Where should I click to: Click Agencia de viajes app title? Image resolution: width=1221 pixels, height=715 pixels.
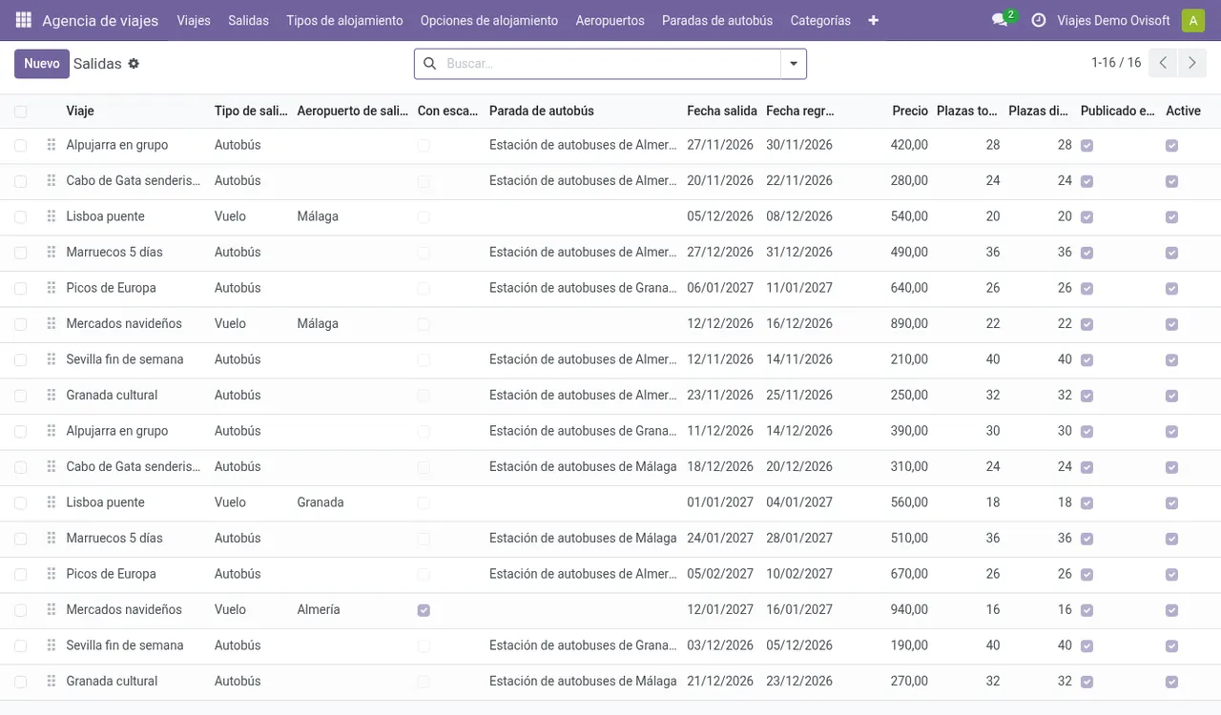(100, 20)
